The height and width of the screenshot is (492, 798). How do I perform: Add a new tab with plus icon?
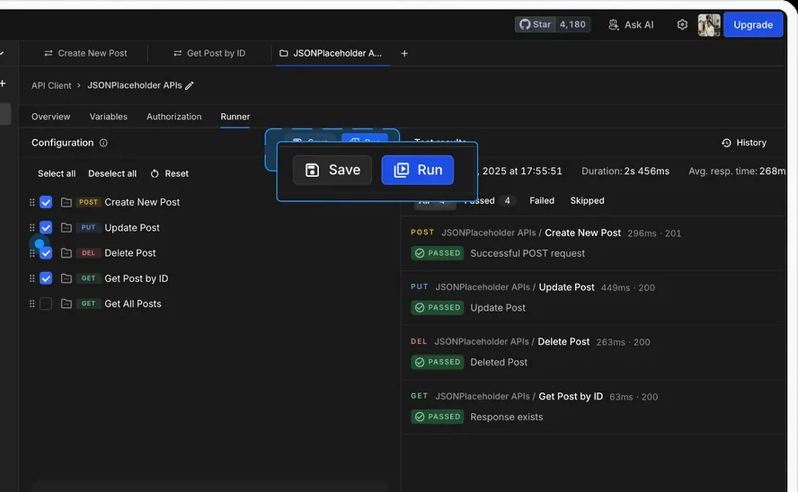(404, 53)
